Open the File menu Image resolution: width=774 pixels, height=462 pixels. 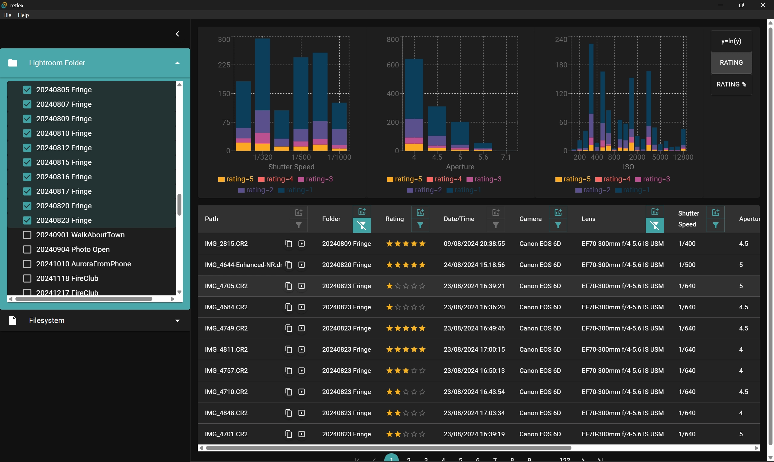[7, 15]
